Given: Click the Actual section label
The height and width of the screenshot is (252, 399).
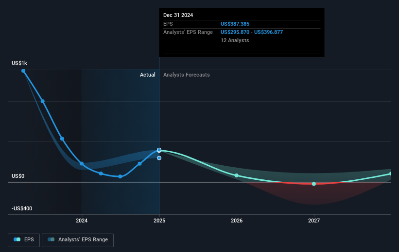Looking at the screenshot, I should click(148, 75).
